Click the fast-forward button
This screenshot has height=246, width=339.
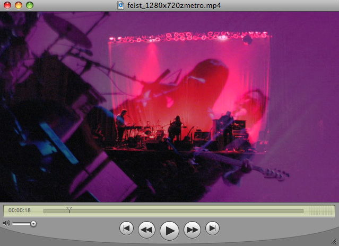192,230
